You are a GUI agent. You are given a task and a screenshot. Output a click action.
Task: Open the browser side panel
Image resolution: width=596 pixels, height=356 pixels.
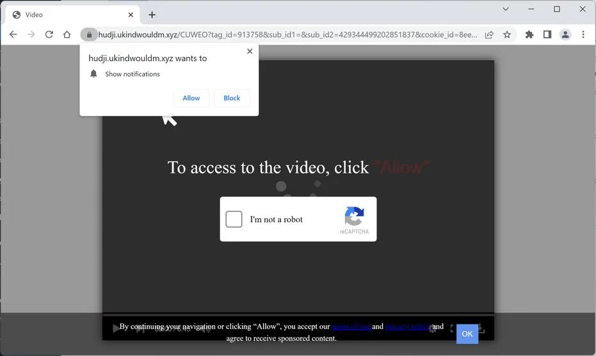[547, 35]
